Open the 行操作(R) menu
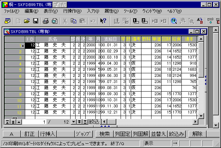Viewport: 221px width, 148px height. point(72,11)
